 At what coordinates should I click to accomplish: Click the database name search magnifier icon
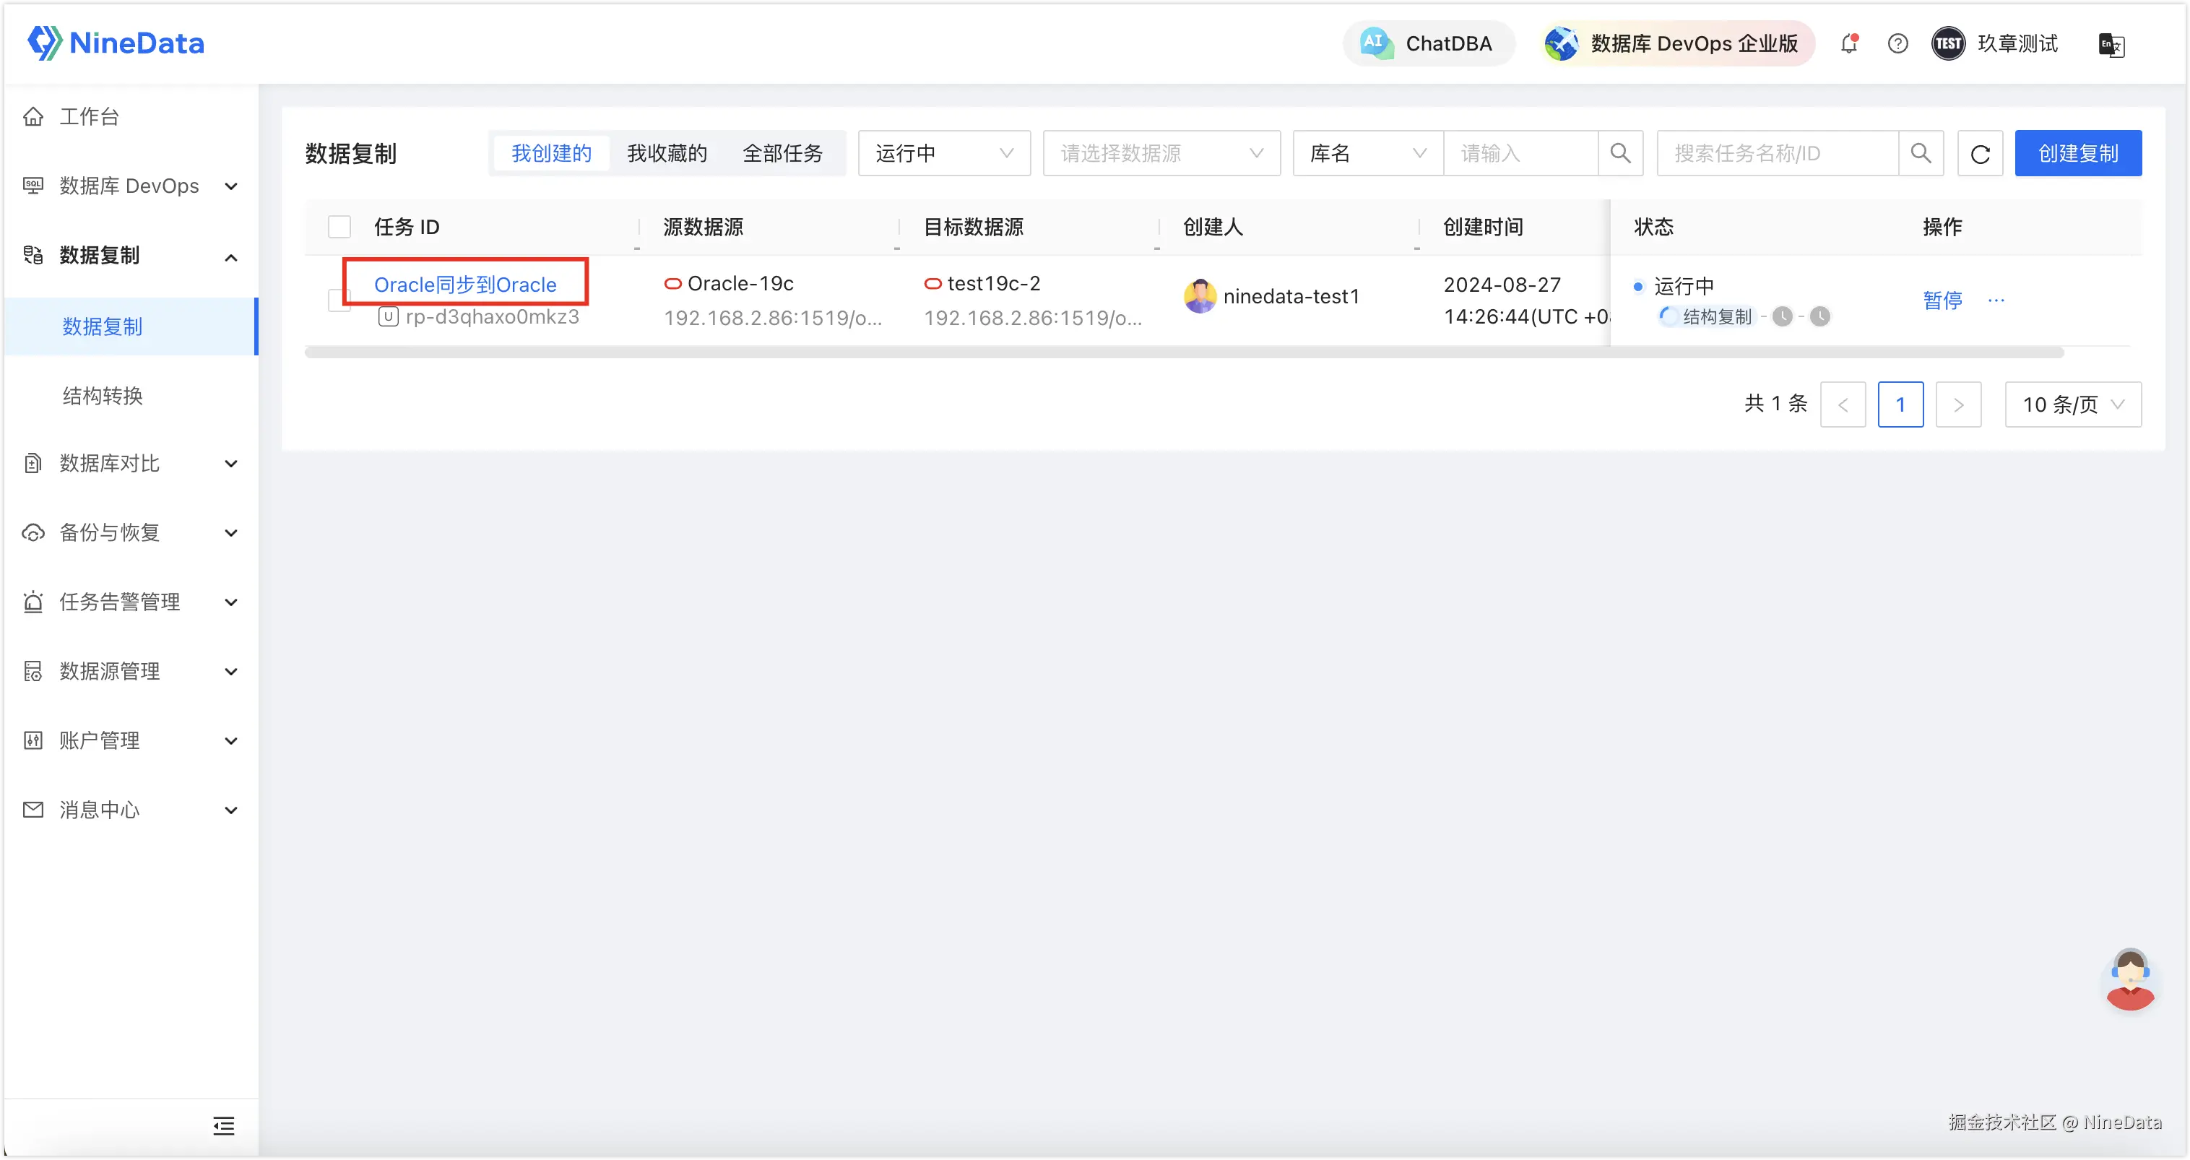[1620, 154]
